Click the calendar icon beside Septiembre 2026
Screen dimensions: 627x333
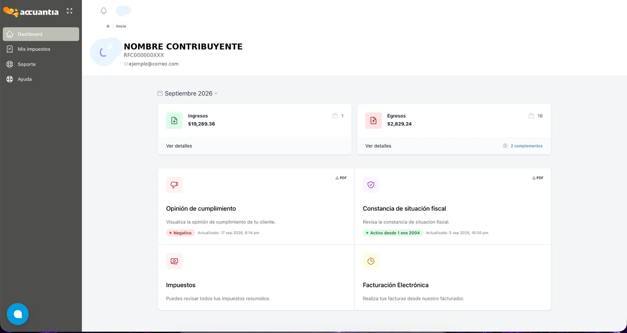click(x=160, y=93)
